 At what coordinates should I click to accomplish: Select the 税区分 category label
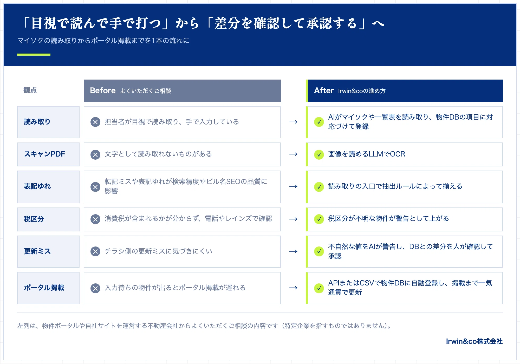click(48, 219)
